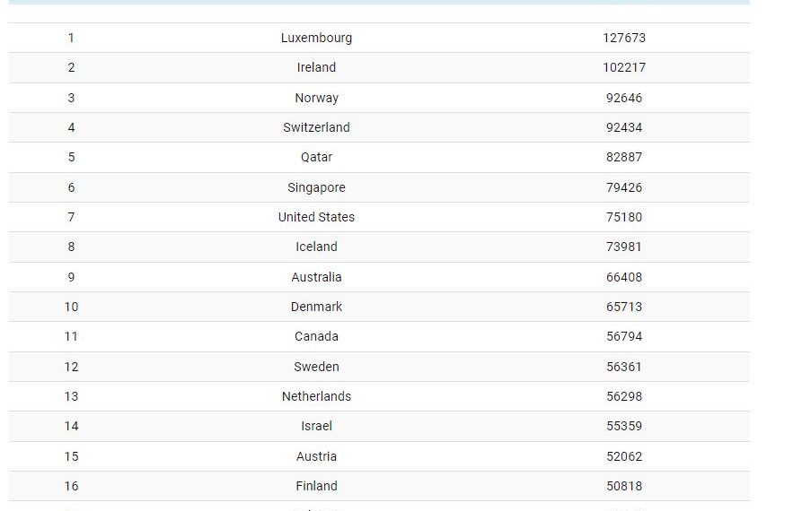Screen dimensions: 802x511
Task: Select Sweden in the table
Action: pos(316,367)
